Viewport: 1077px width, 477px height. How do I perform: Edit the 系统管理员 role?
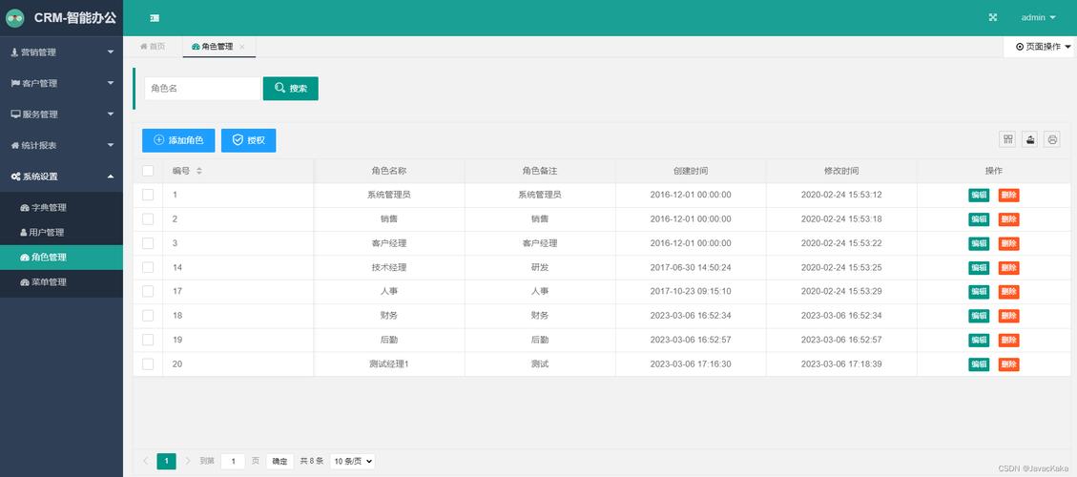click(x=979, y=195)
